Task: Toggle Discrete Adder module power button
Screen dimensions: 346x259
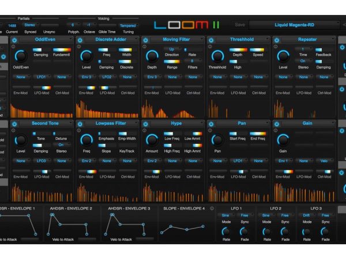Action: tap(80, 40)
